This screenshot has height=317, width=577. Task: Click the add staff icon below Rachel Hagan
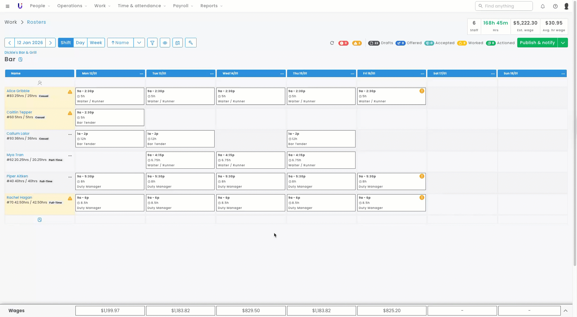[40, 220]
